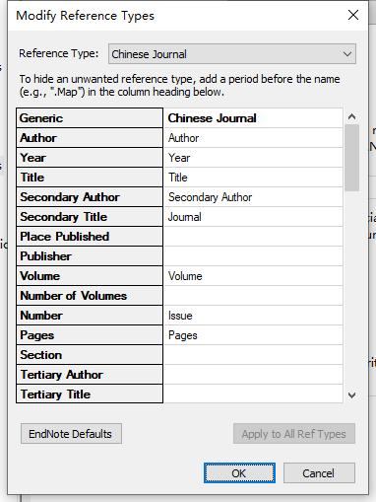Click the Modify Reference Types title bar text
The height and width of the screenshot is (502, 376).
[x=85, y=16]
